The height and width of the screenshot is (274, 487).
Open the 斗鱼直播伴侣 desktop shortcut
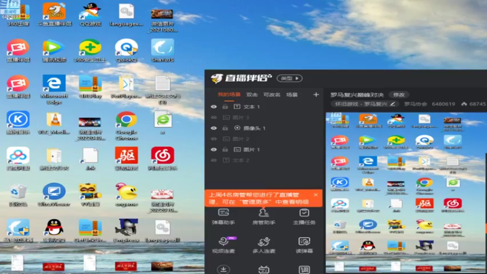tap(54, 14)
